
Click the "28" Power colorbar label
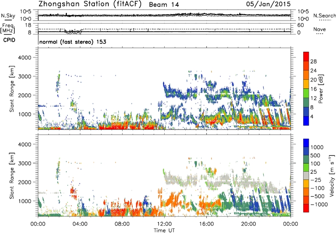click(x=313, y=61)
